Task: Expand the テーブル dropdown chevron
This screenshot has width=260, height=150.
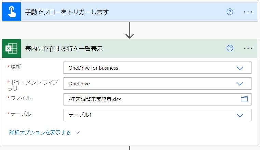Action: (240, 115)
